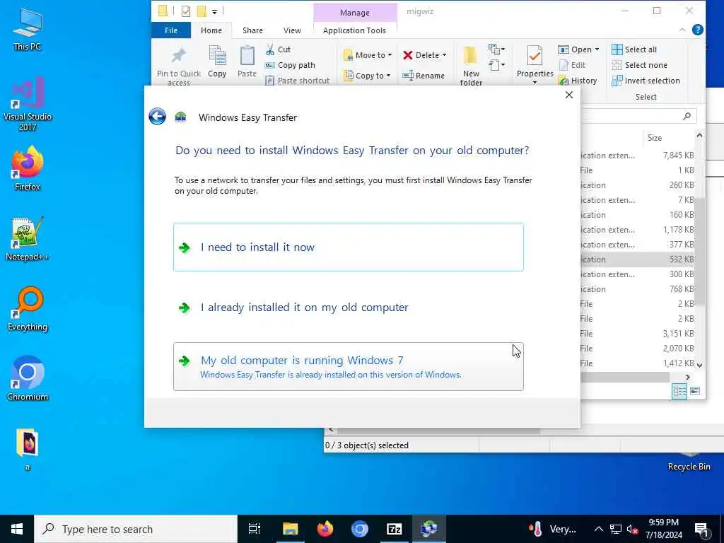Switch Explorer to the Large icons view icon
The height and width of the screenshot is (543, 724).
click(695, 391)
